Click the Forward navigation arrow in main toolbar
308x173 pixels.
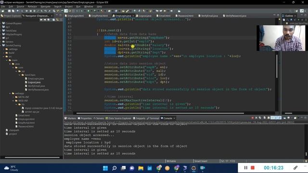(x=171, y=11)
